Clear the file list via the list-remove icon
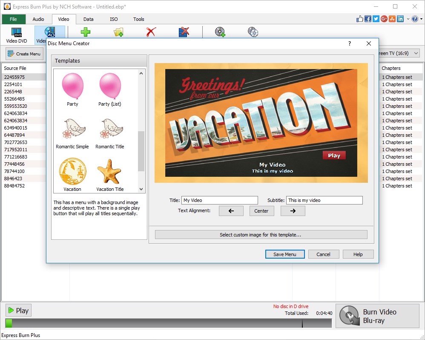 183,32
